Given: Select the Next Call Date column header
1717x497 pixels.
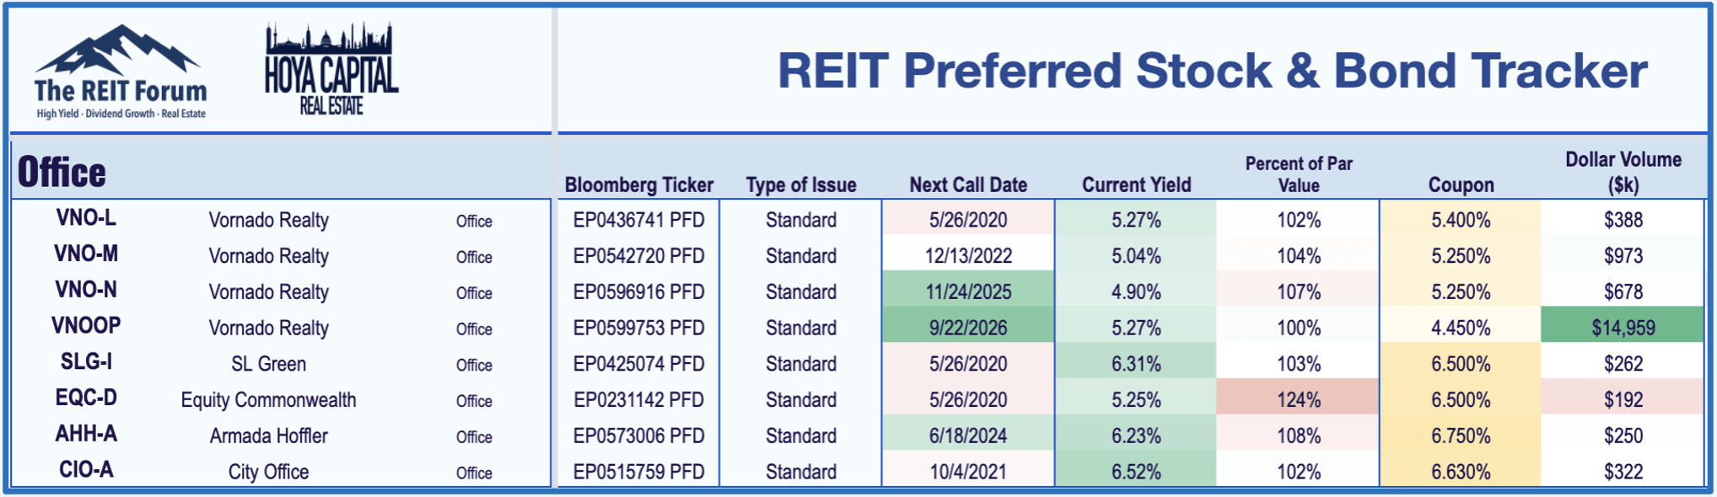Looking at the screenshot, I should [968, 184].
